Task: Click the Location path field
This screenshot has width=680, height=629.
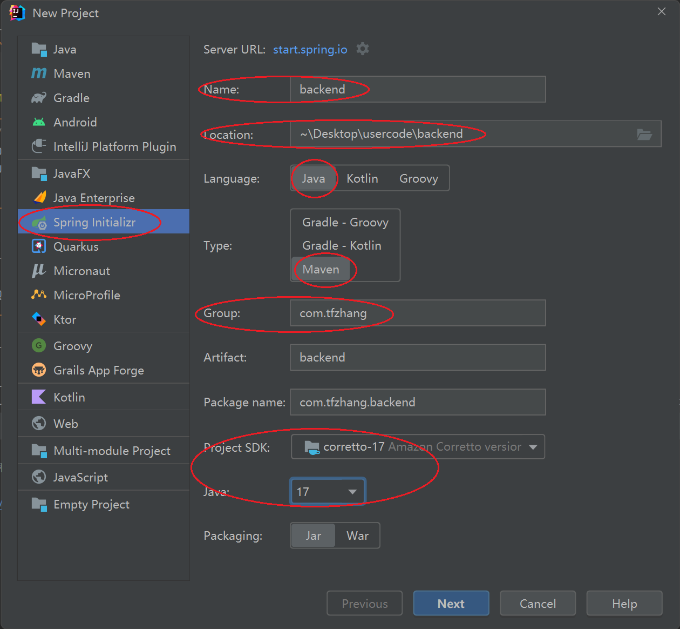Action: [x=475, y=134]
